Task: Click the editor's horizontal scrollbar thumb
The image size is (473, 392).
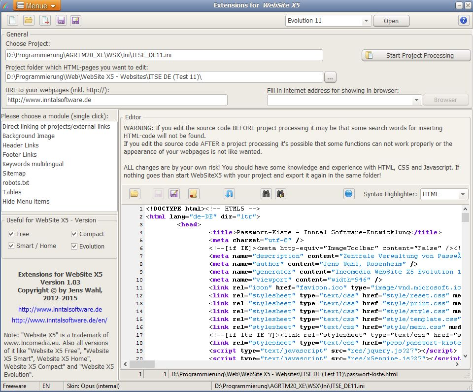Action: 142,364
